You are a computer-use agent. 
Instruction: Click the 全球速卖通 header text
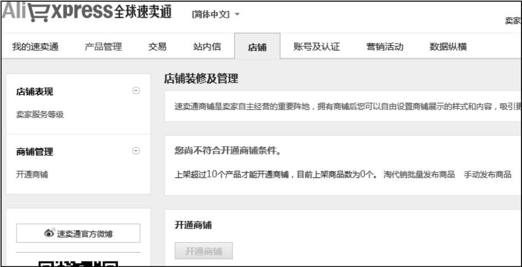pyautogui.click(x=143, y=12)
